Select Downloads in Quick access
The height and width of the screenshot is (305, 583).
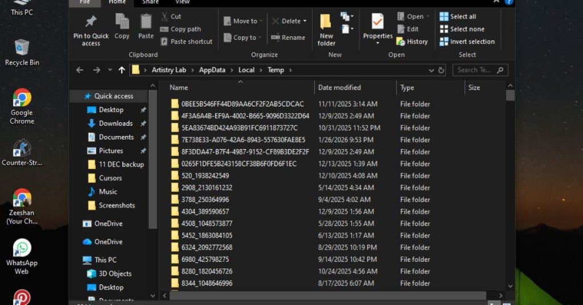[116, 123]
